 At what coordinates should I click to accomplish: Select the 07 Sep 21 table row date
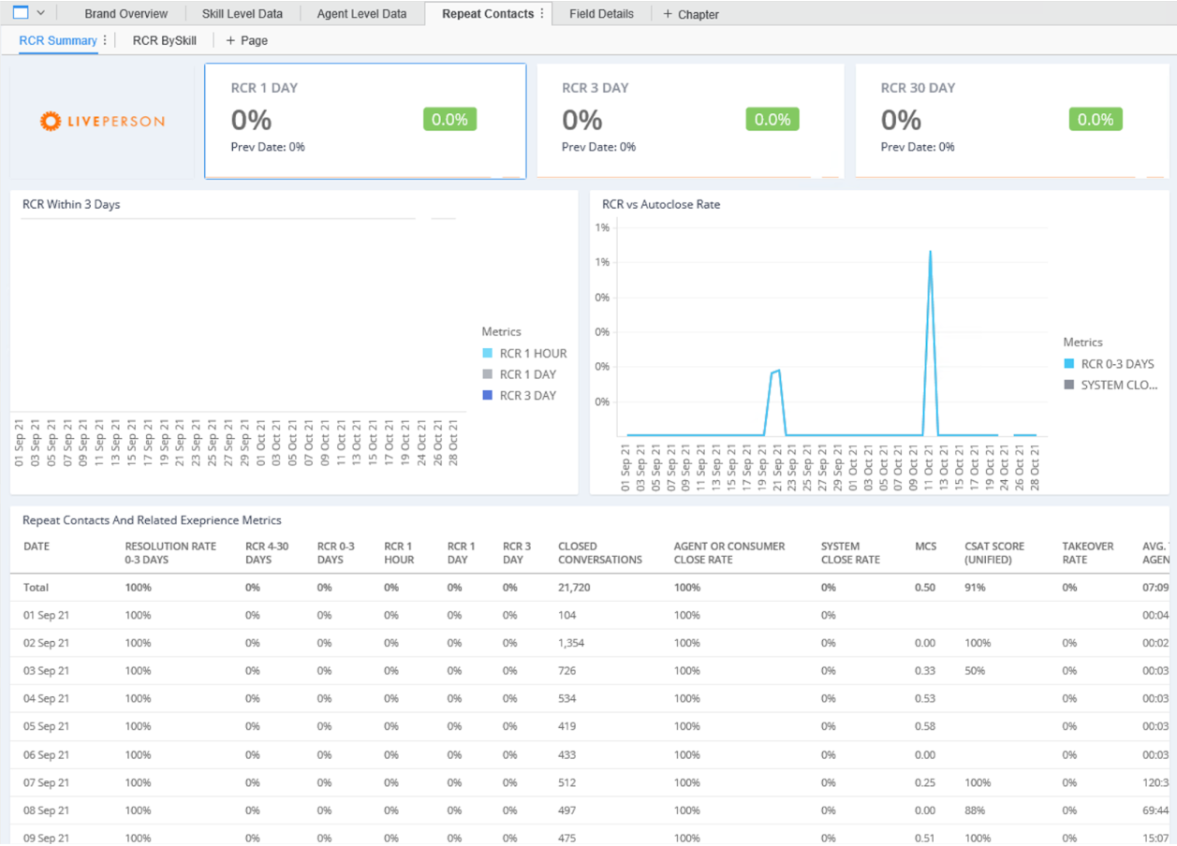[x=46, y=782]
